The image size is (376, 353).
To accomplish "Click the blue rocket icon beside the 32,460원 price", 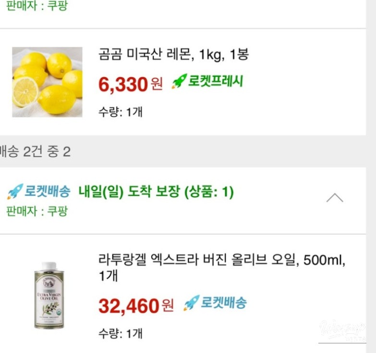I will pyautogui.click(x=191, y=303).
